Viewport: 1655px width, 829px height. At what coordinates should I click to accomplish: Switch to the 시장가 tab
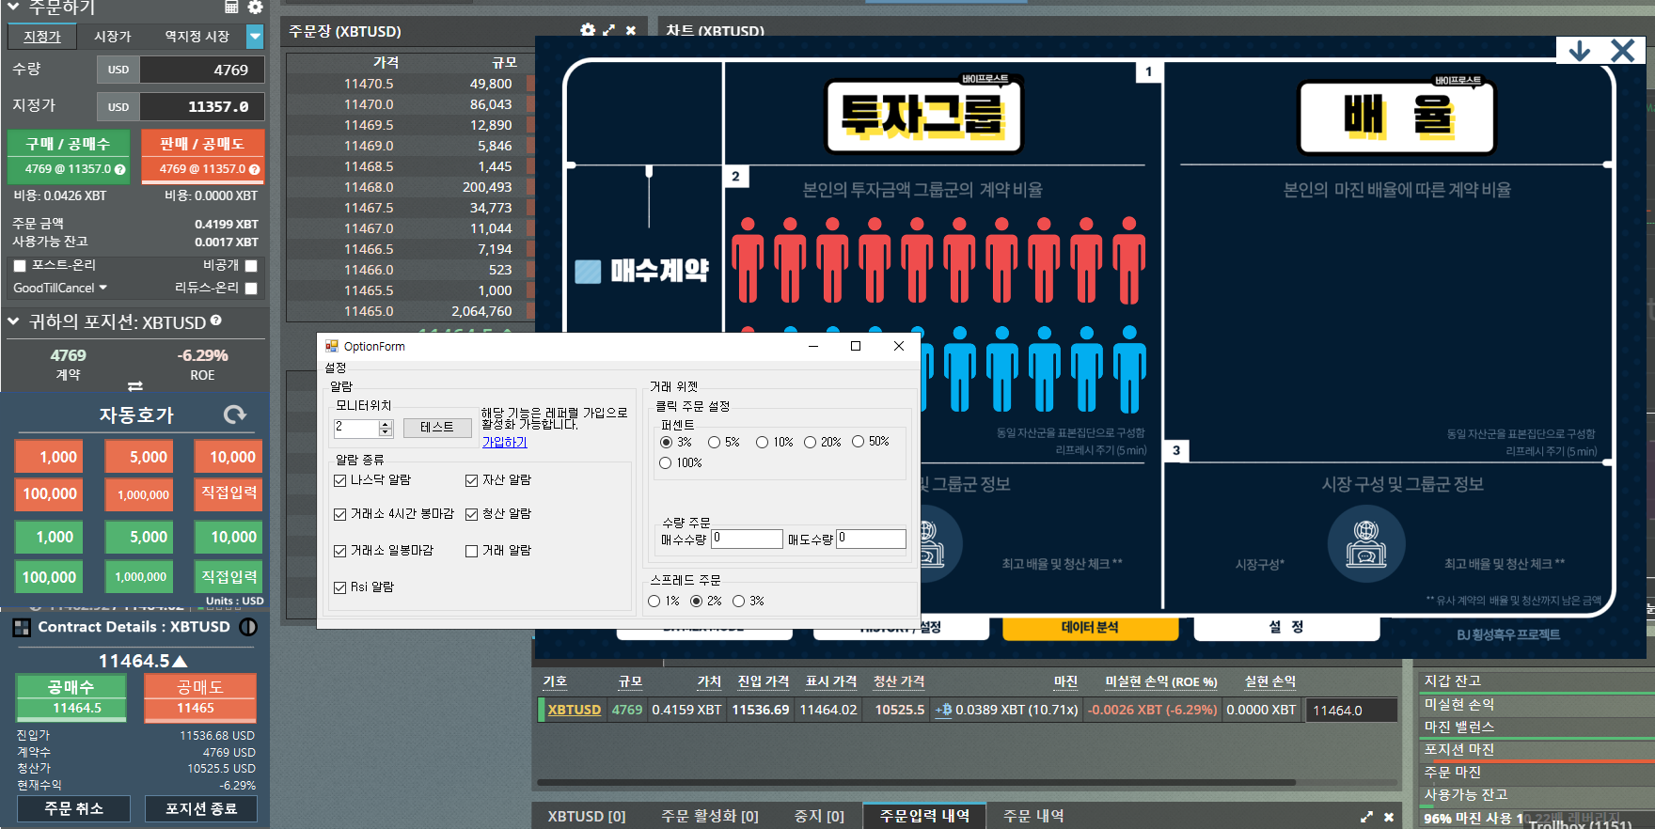(x=112, y=37)
